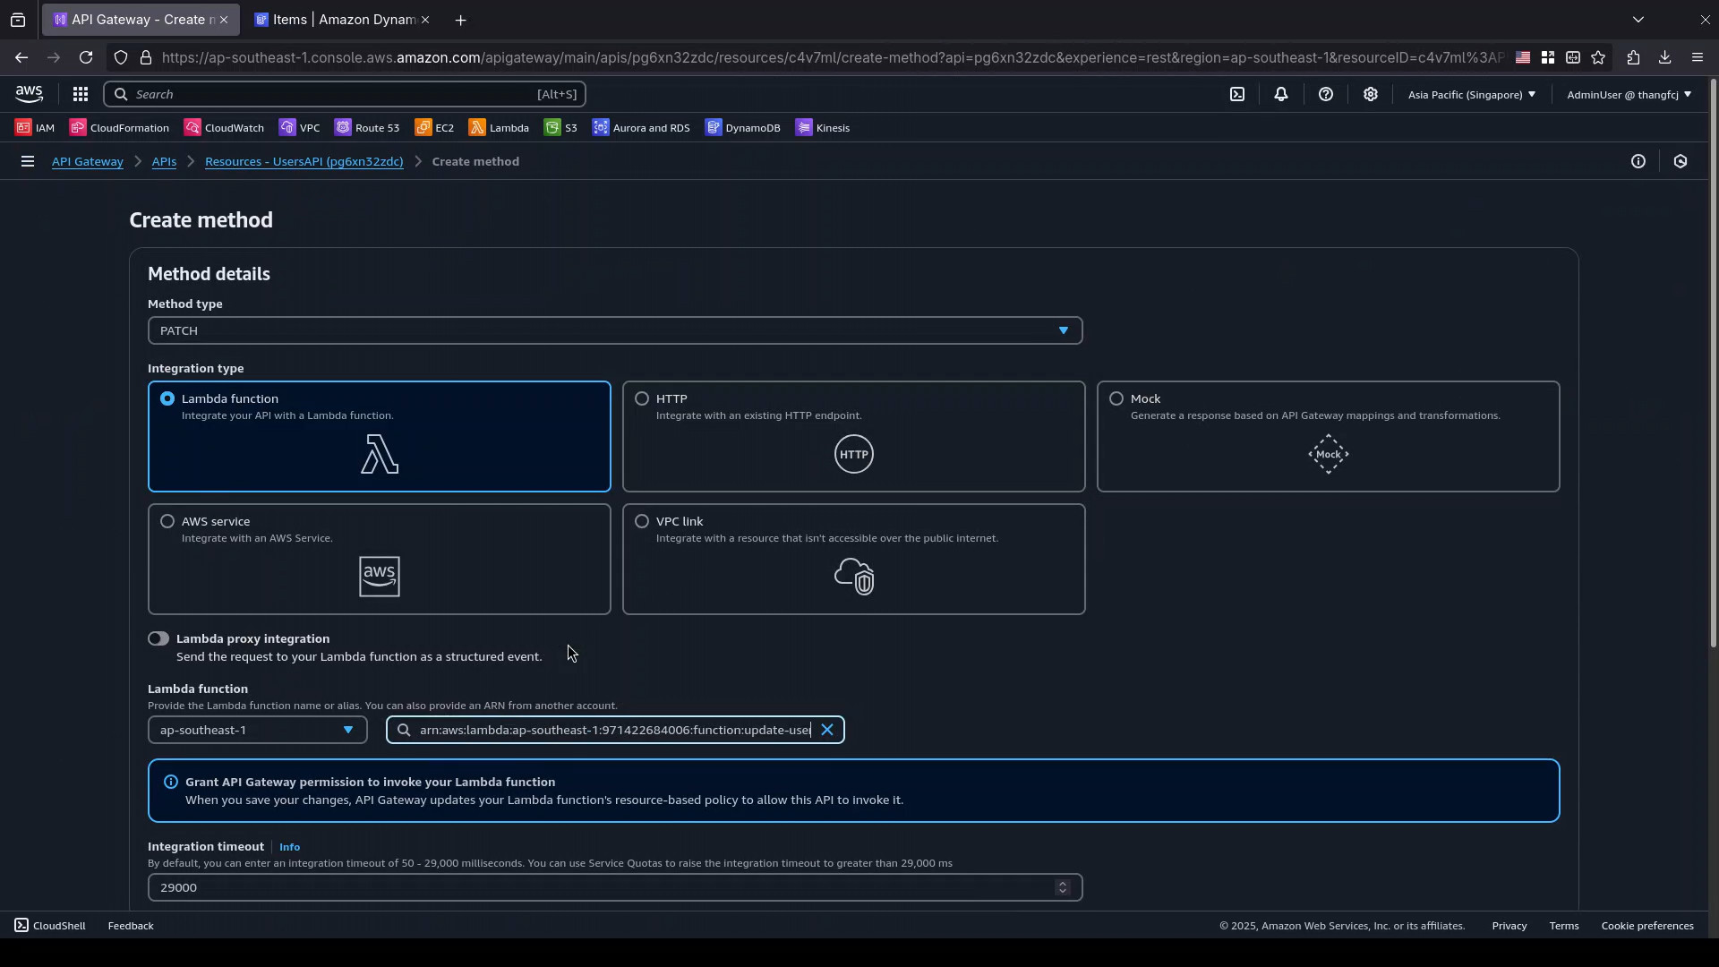This screenshot has width=1719, height=967.
Task: Go back in the browser
Action: (21, 57)
